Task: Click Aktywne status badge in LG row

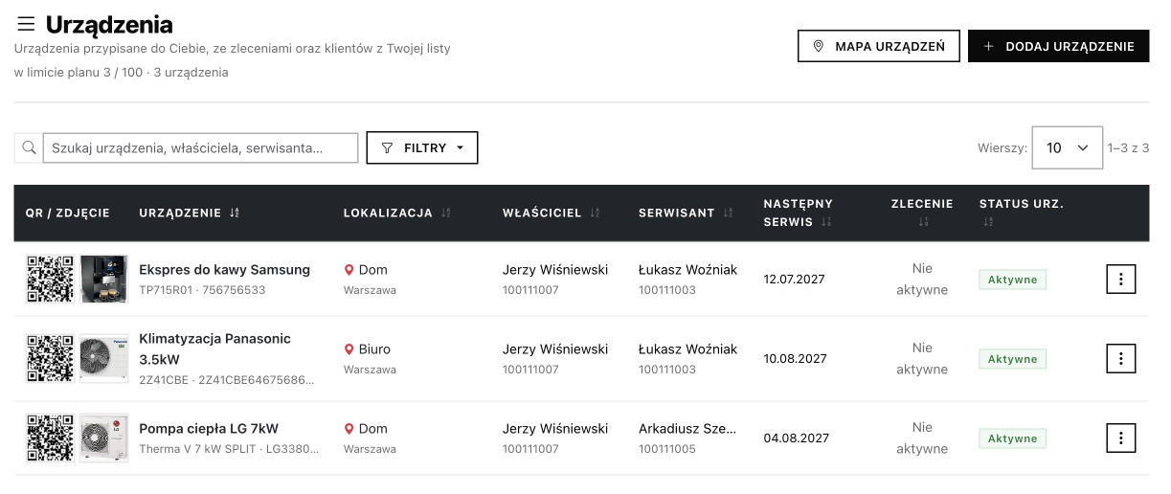Action: click(x=1012, y=438)
